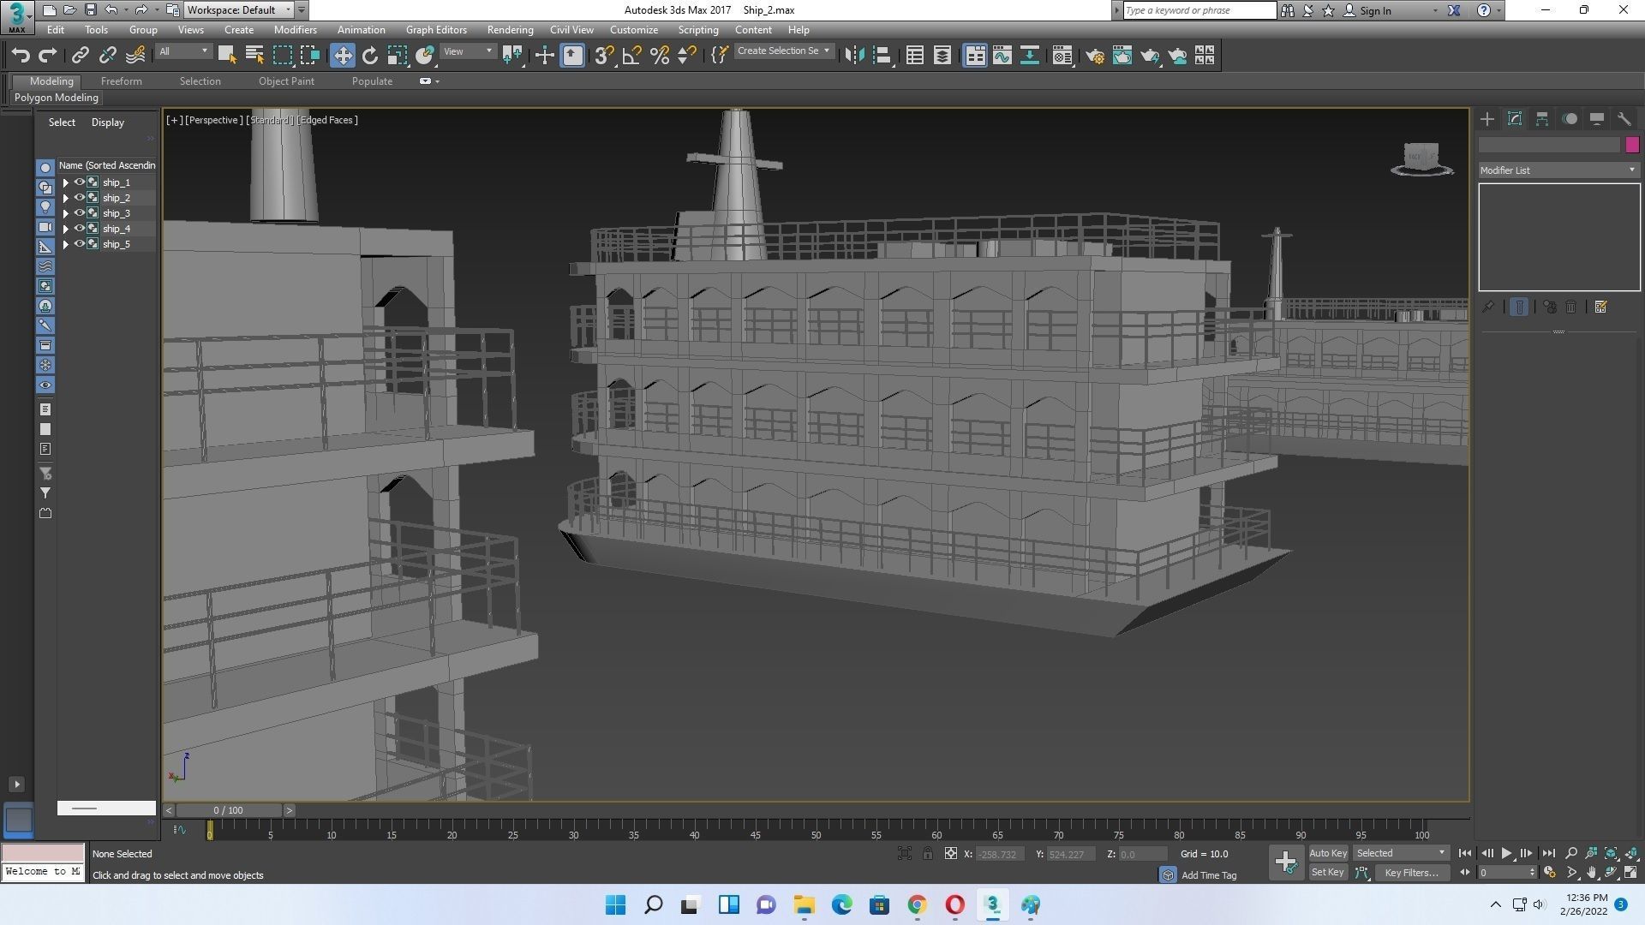Open the selection filter All dropdown
The width and height of the screenshot is (1645, 925).
pos(183,51)
